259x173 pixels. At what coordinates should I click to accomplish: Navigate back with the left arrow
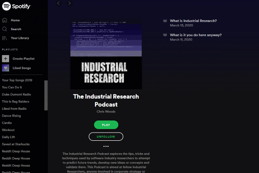[x=58, y=3]
